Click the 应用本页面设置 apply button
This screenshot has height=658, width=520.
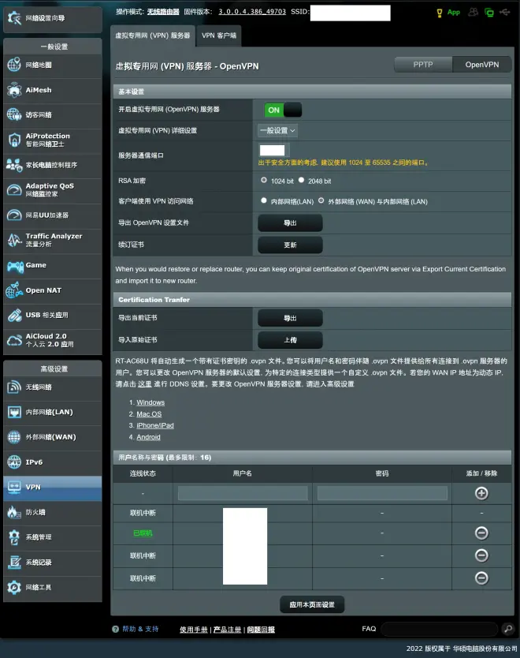(x=312, y=604)
